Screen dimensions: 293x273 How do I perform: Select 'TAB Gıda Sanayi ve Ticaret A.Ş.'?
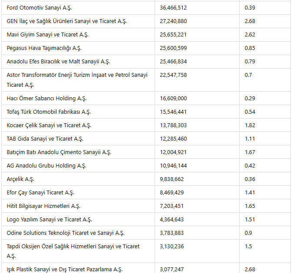[x=45, y=138]
